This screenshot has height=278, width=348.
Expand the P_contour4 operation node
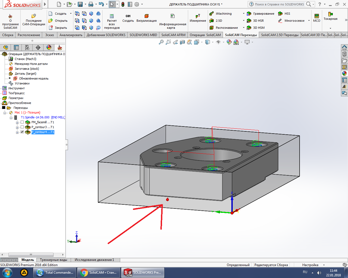click(17, 132)
